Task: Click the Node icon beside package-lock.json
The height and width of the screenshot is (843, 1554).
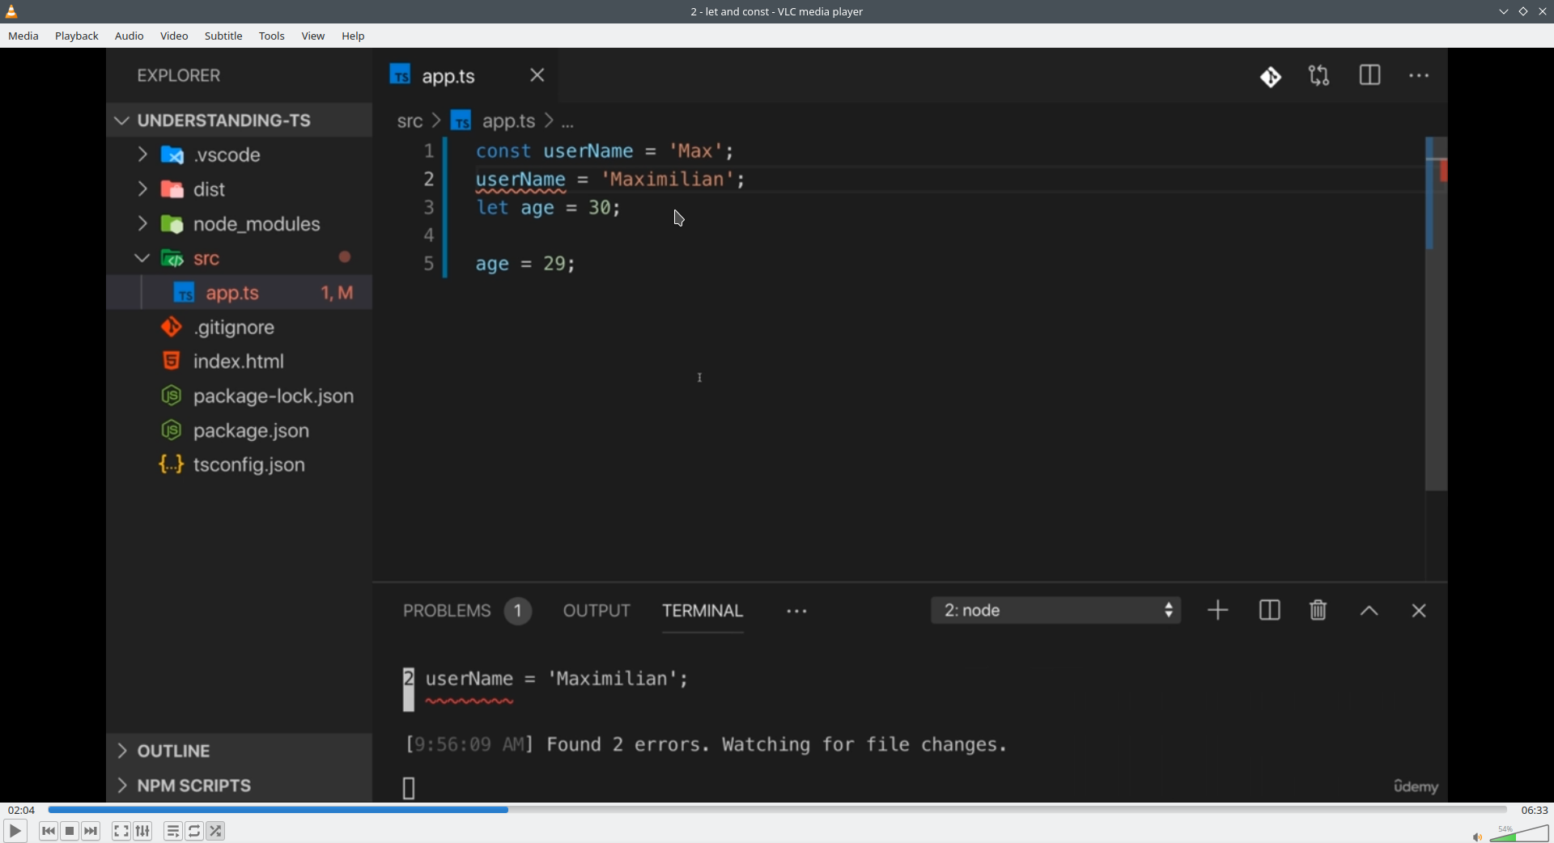Action: (x=171, y=396)
